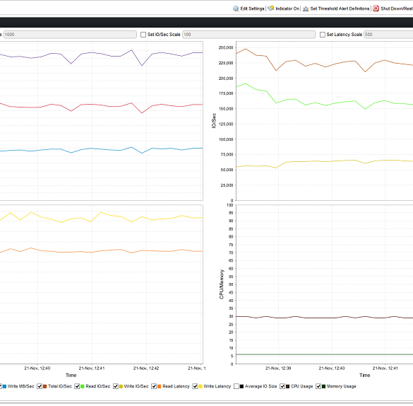The width and height of the screenshot is (413, 406).
Task: Click the IO/Sec scale field showing 100
Action: coord(249,35)
